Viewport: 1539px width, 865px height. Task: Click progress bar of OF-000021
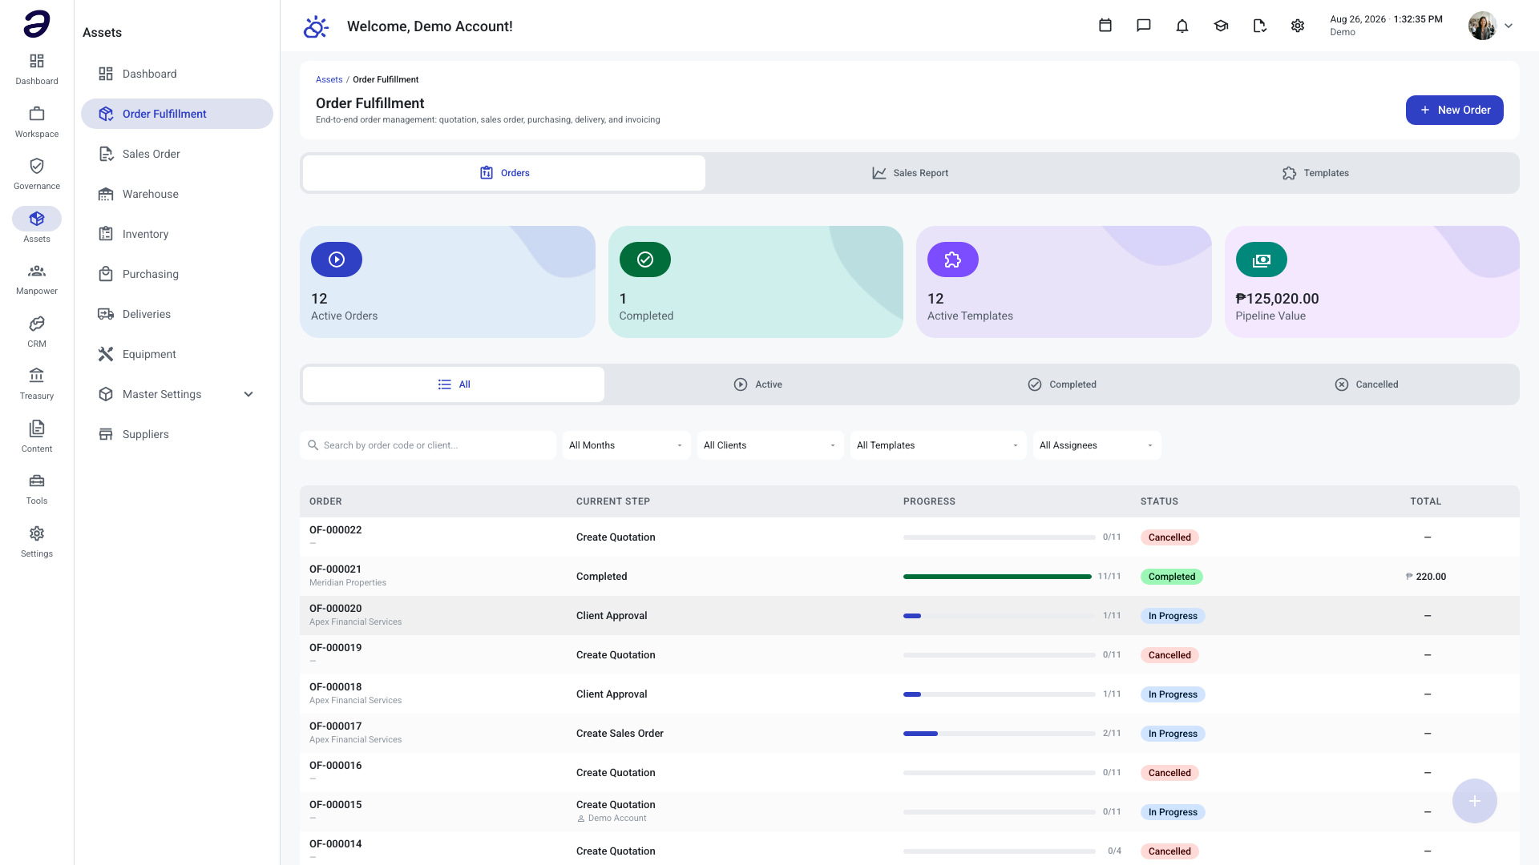pyautogui.click(x=999, y=577)
